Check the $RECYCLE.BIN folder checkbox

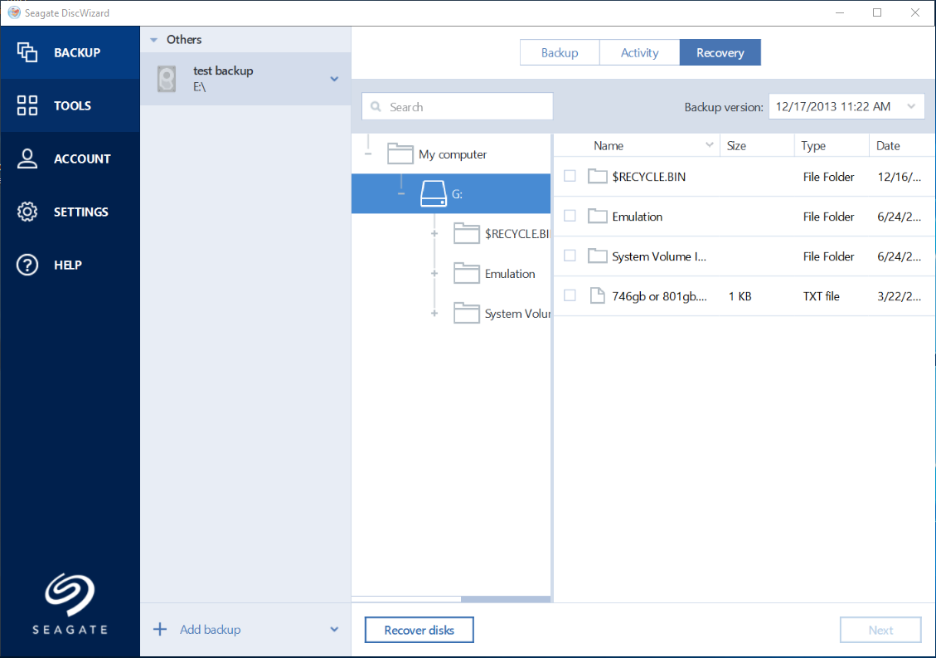tap(570, 176)
